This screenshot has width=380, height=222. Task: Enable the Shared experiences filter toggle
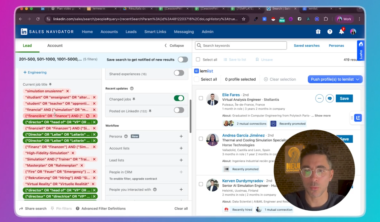tap(179, 73)
